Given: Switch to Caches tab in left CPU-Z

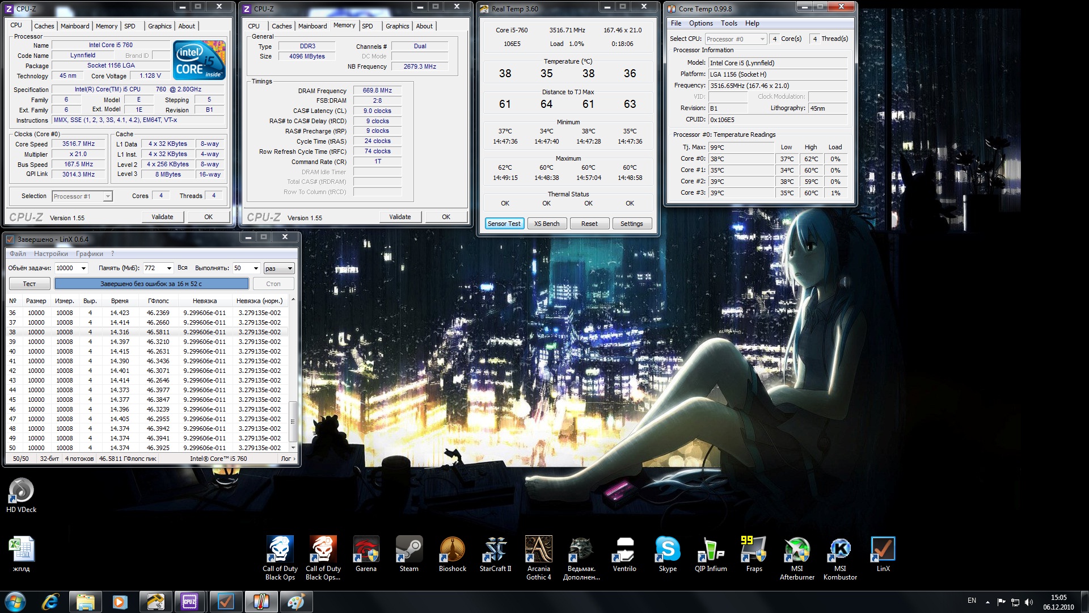Looking at the screenshot, I should [x=44, y=26].
